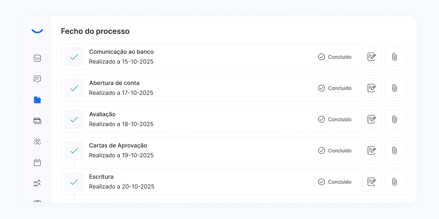Click the Realizado a 15-10-2025 date text

(121, 61)
